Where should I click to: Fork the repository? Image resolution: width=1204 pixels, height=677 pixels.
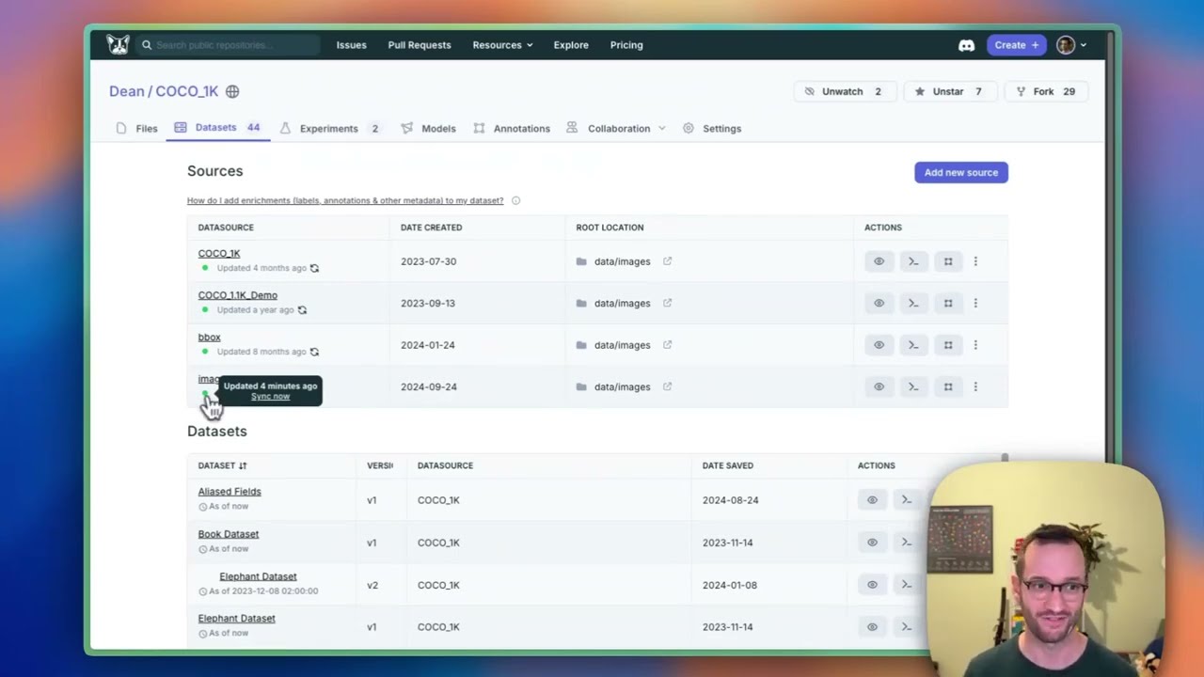point(1045,91)
